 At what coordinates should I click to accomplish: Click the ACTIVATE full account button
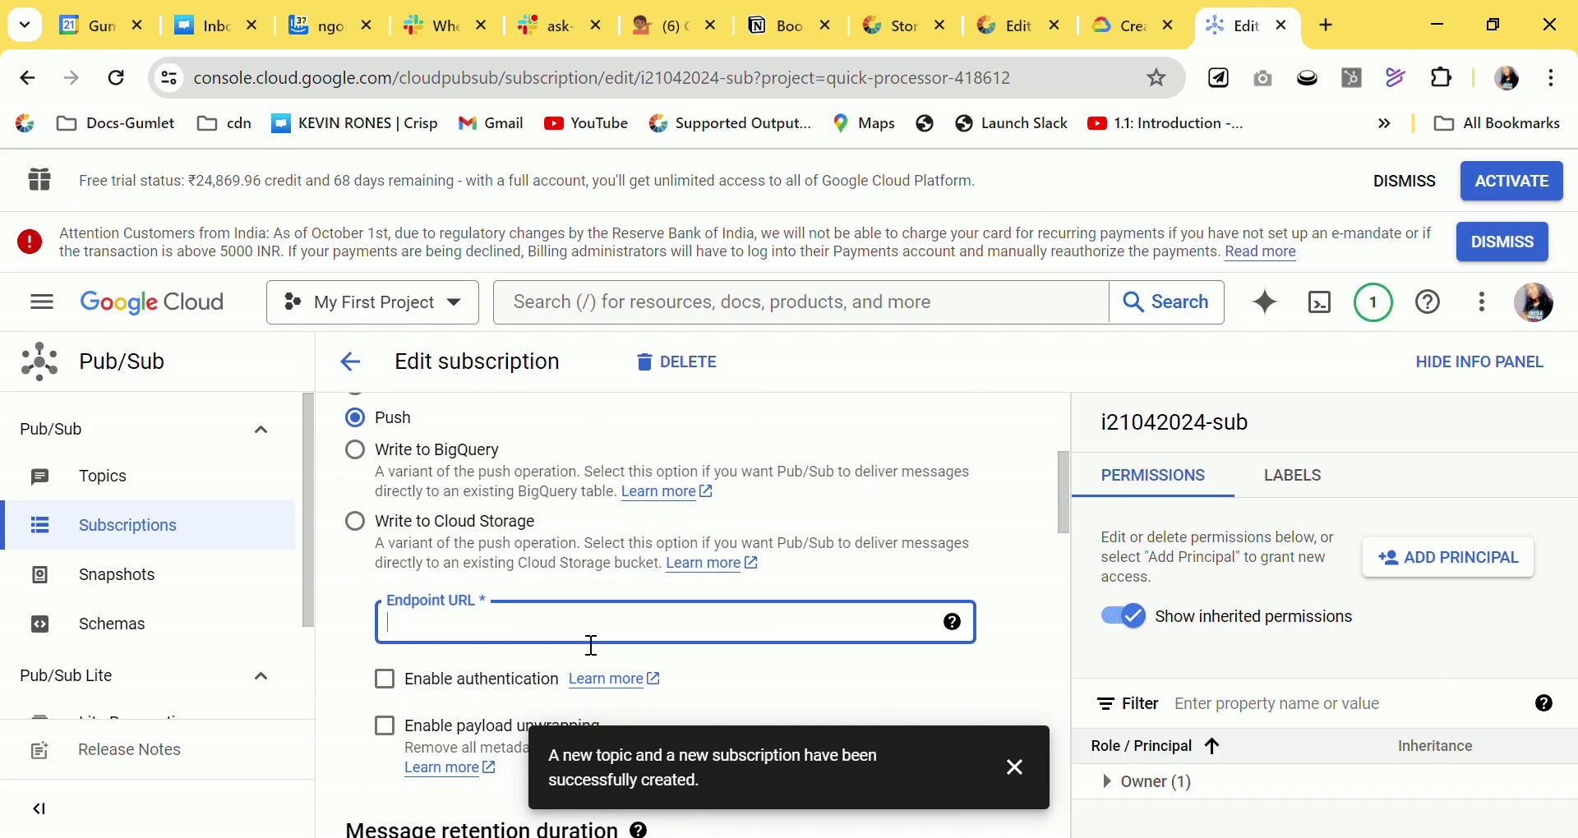click(1511, 181)
